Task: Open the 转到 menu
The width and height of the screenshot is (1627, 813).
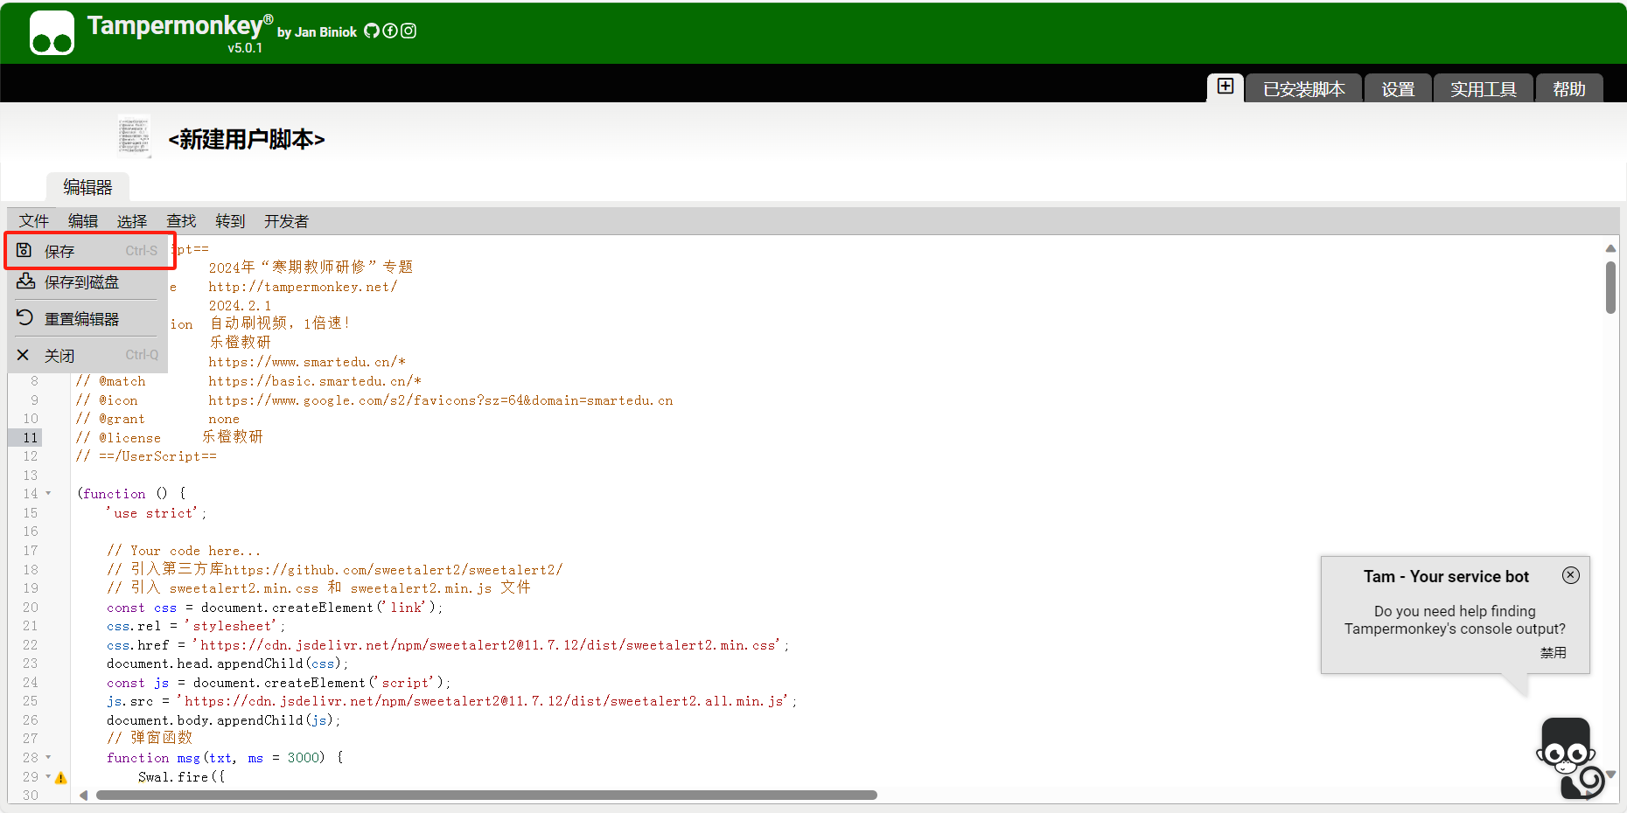Action: (x=230, y=221)
